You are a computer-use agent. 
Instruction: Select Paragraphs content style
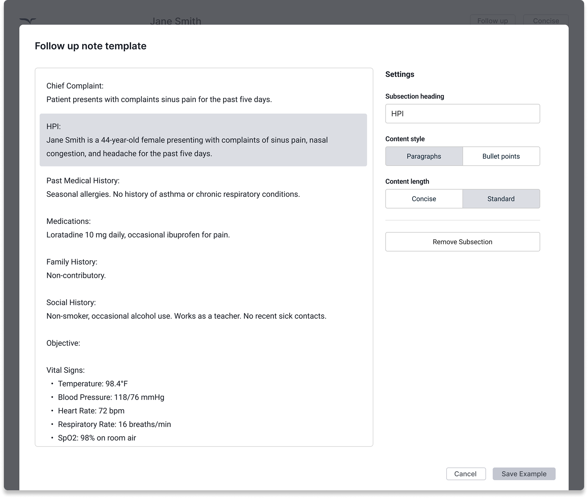click(424, 156)
